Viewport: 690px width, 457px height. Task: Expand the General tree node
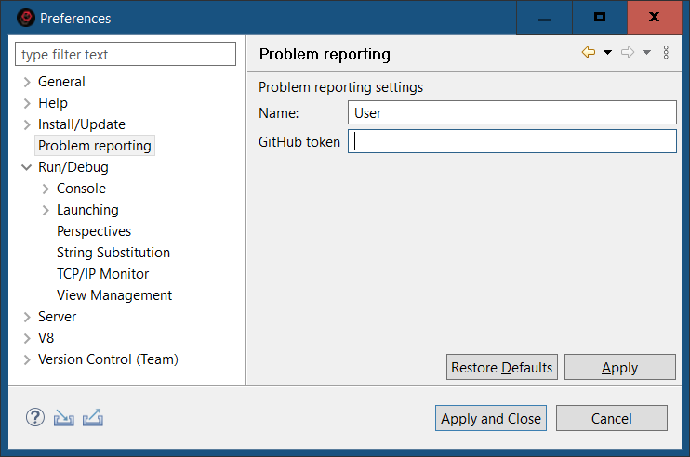tap(27, 82)
